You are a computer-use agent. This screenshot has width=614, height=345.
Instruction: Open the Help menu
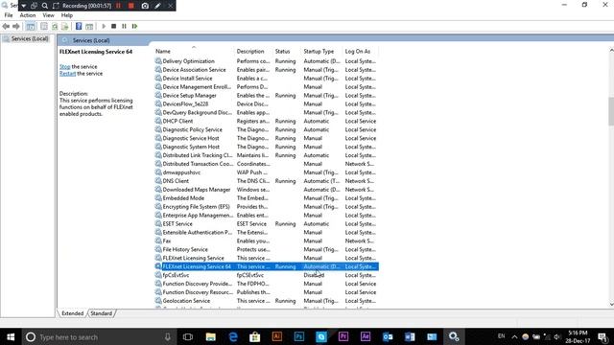[66, 15]
